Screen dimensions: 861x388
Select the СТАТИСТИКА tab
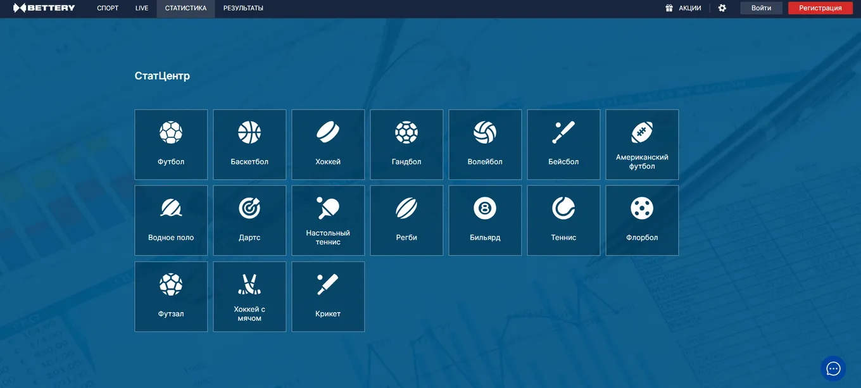[185, 8]
